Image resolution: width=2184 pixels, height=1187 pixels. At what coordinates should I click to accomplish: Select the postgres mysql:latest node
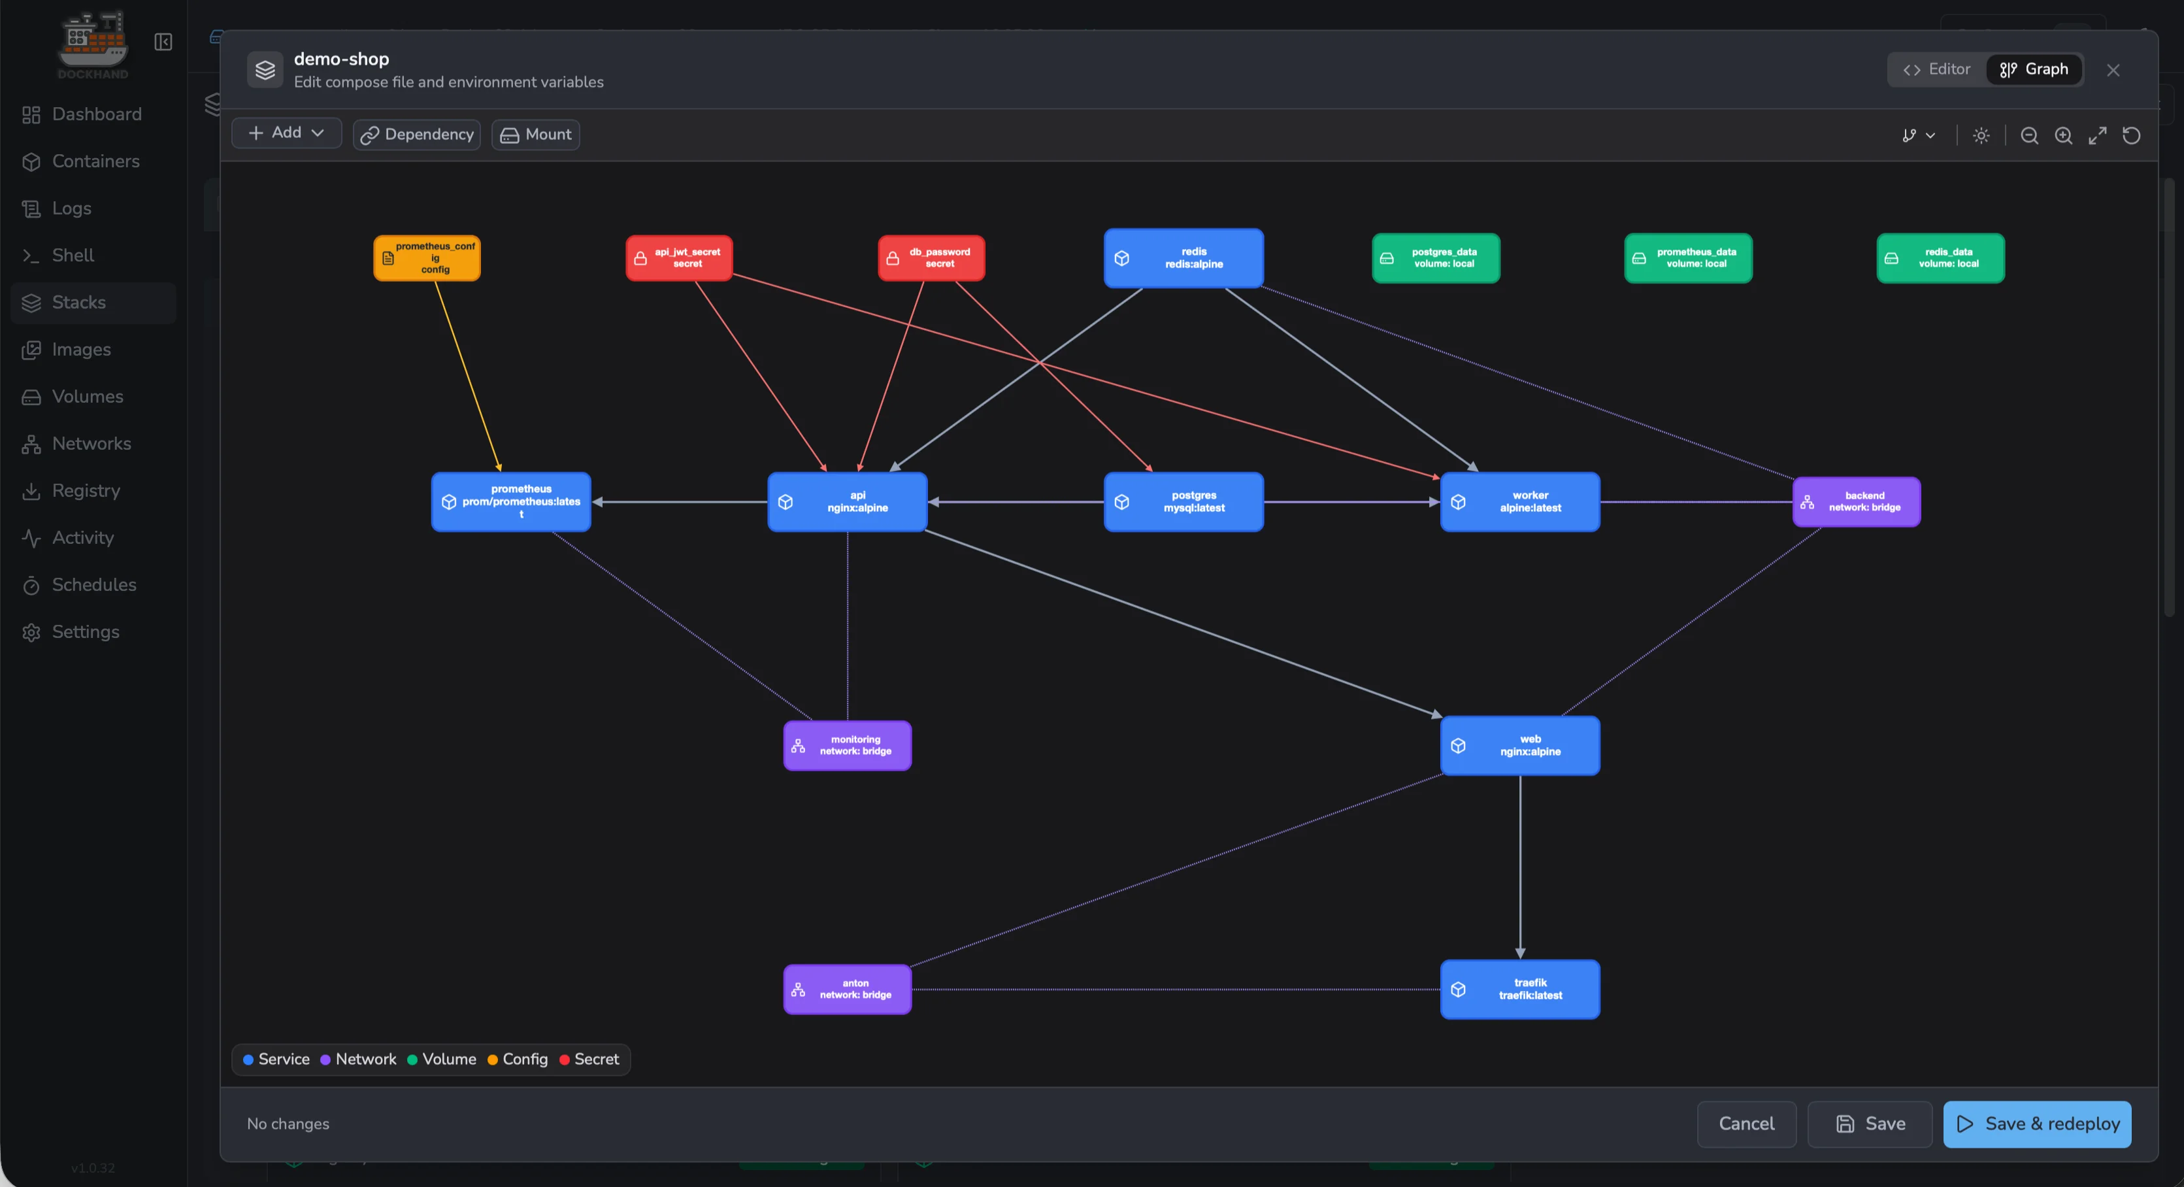point(1183,502)
